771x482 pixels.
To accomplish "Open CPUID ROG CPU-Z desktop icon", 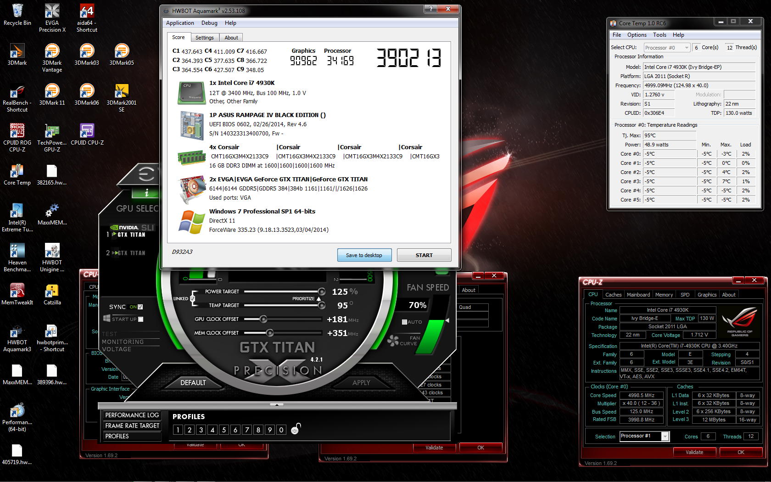I will (x=17, y=138).
